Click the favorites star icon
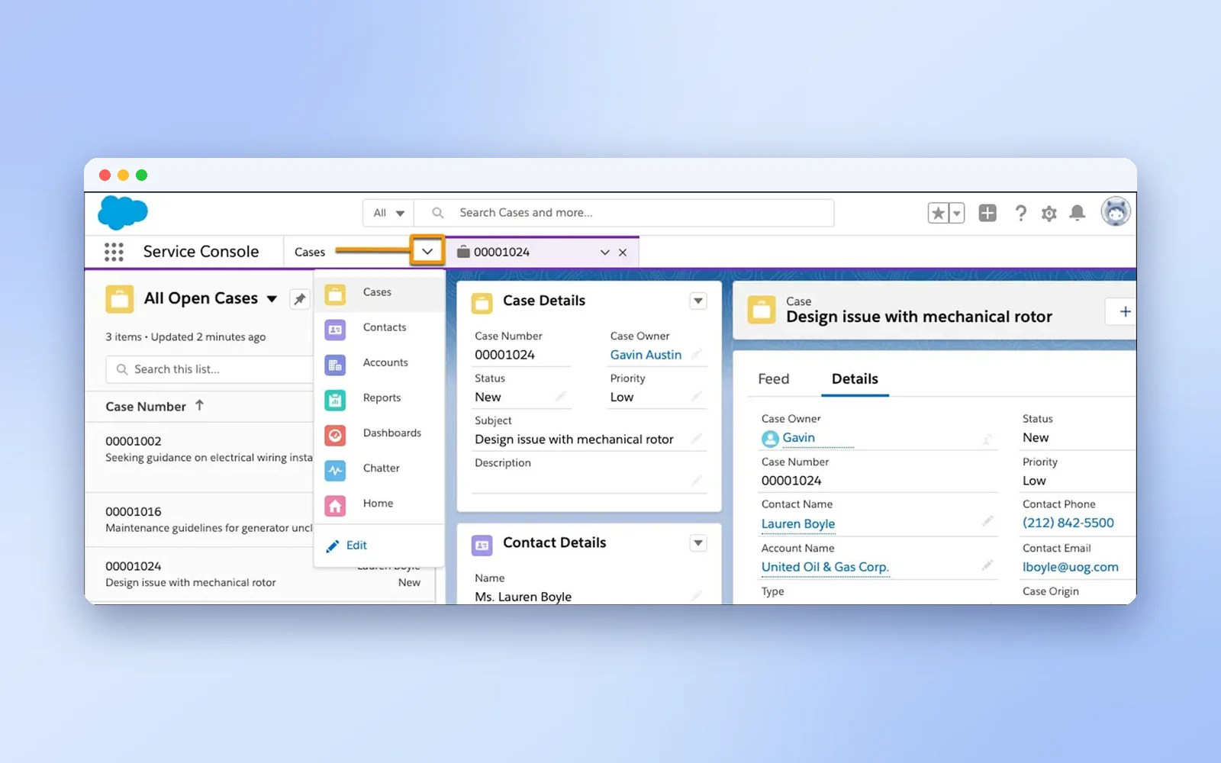1221x763 pixels. 938,213
